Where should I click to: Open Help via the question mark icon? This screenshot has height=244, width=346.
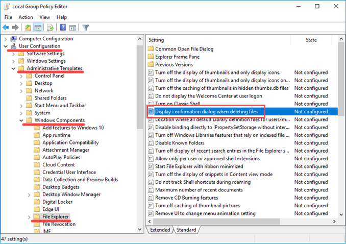63,27
